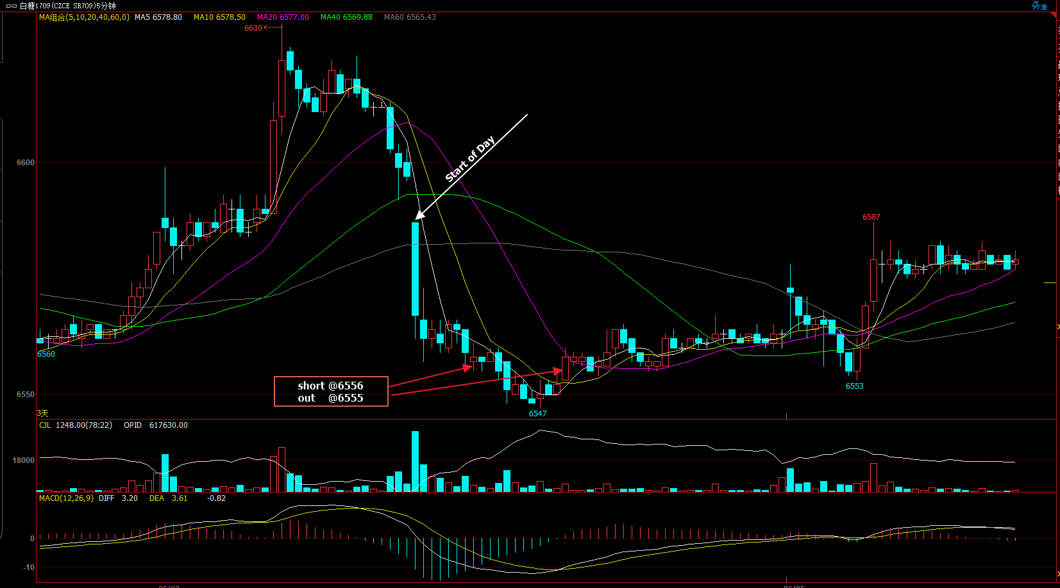Open the MACD(12,26,9) indicator label

(x=66, y=498)
